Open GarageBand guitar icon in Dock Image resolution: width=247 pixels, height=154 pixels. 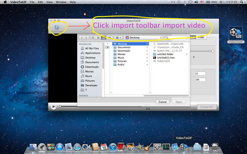pyautogui.click(x=148, y=147)
